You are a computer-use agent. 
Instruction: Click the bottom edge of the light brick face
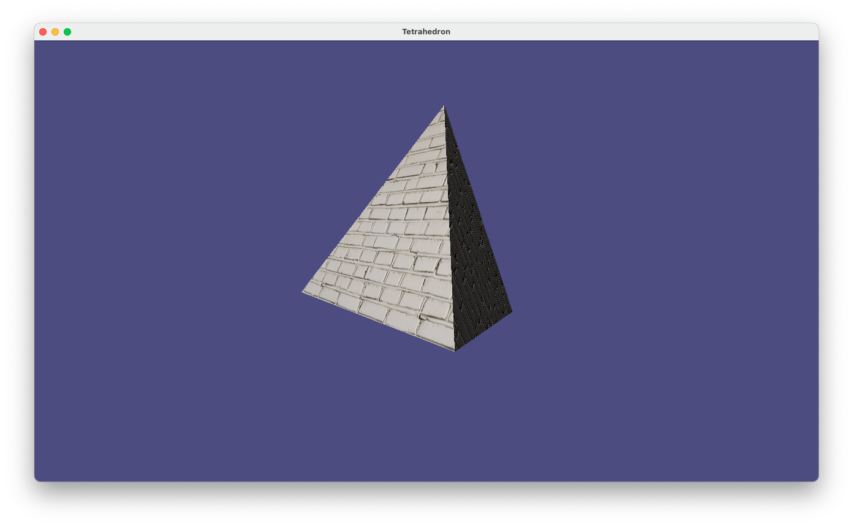(x=379, y=320)
